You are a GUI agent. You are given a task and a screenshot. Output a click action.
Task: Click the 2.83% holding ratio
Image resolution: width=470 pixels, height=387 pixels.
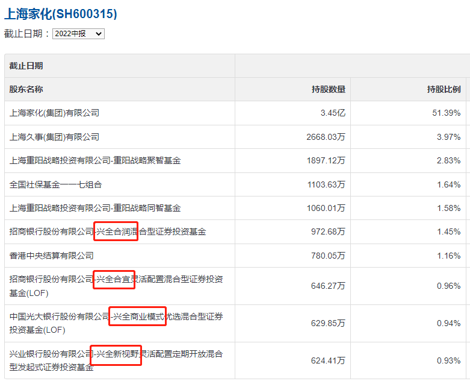448,160
